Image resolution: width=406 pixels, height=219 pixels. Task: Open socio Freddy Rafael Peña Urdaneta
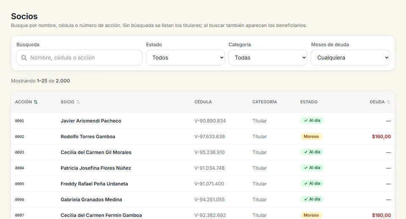(x=94, y=184)
